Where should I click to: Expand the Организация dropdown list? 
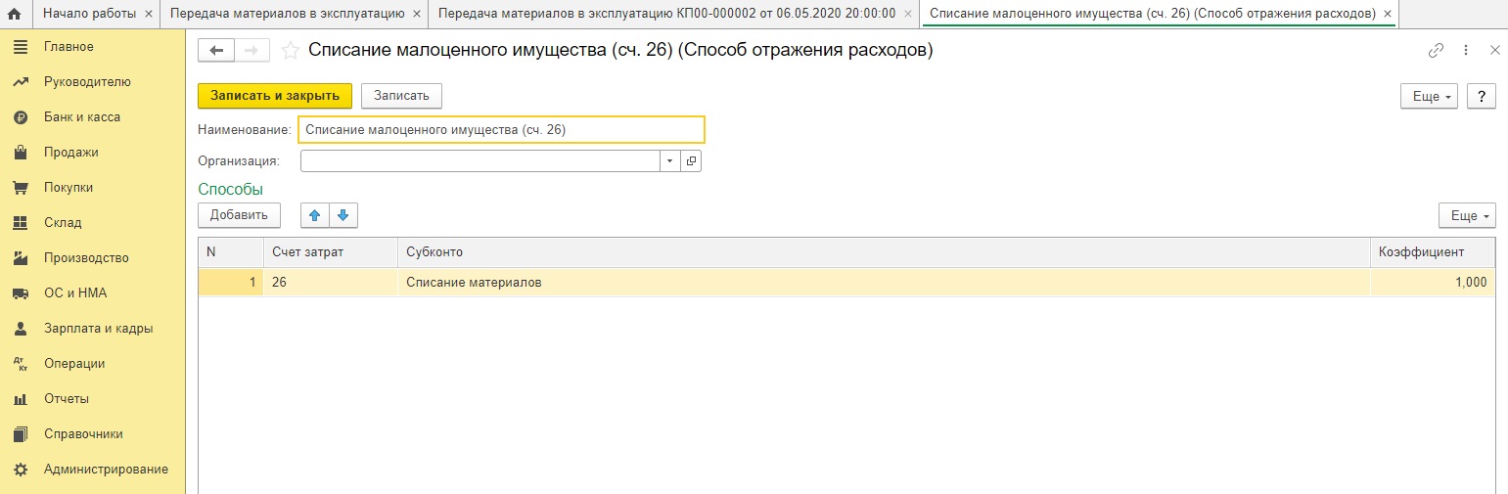[670, 160]
